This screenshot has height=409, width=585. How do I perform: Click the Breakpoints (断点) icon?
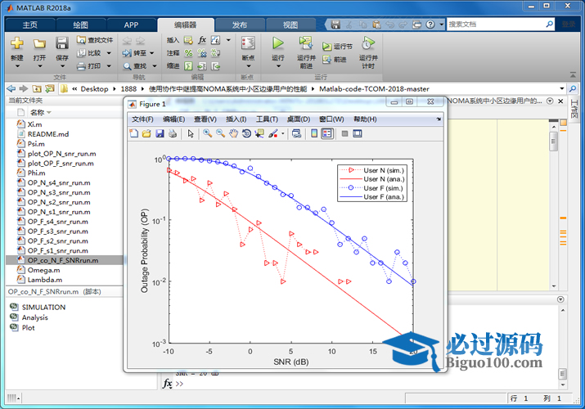coord(248,43)
